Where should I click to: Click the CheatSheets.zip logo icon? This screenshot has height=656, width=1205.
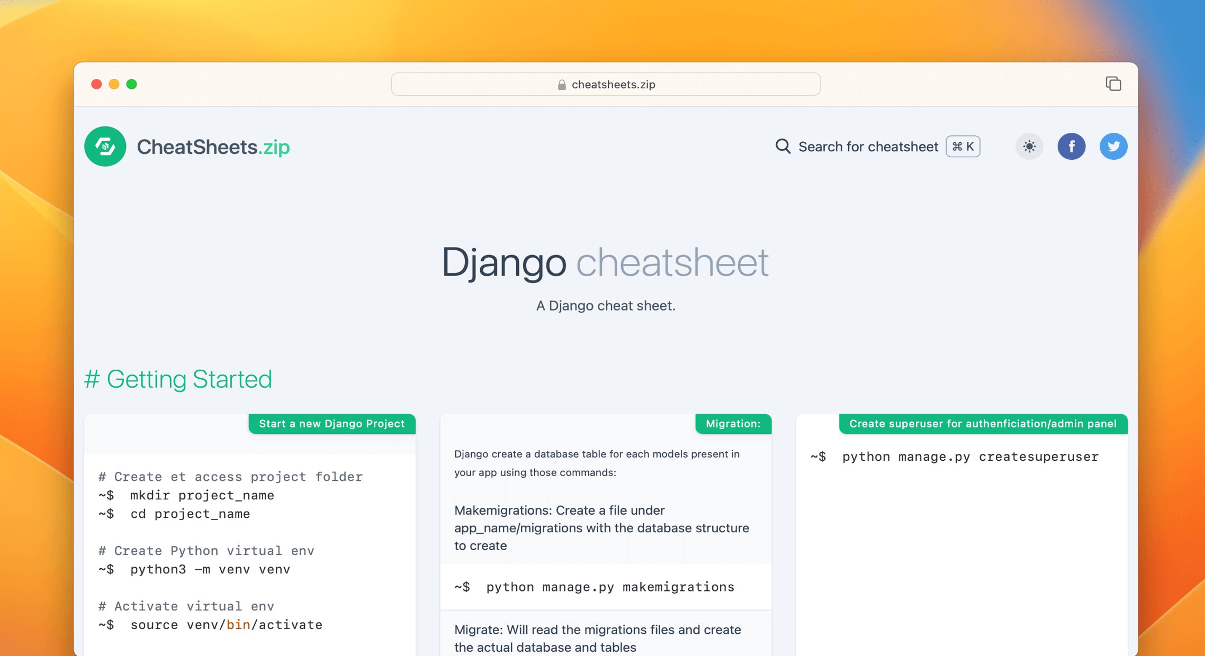coord(105,147)
